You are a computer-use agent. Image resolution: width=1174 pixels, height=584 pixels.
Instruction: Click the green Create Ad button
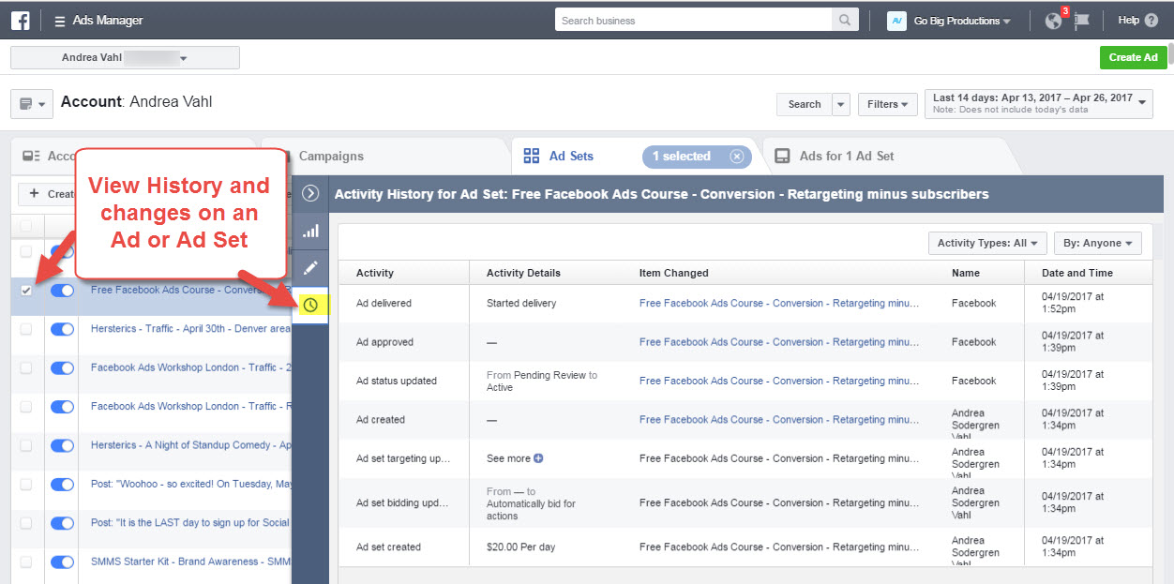click(1133, 57)
